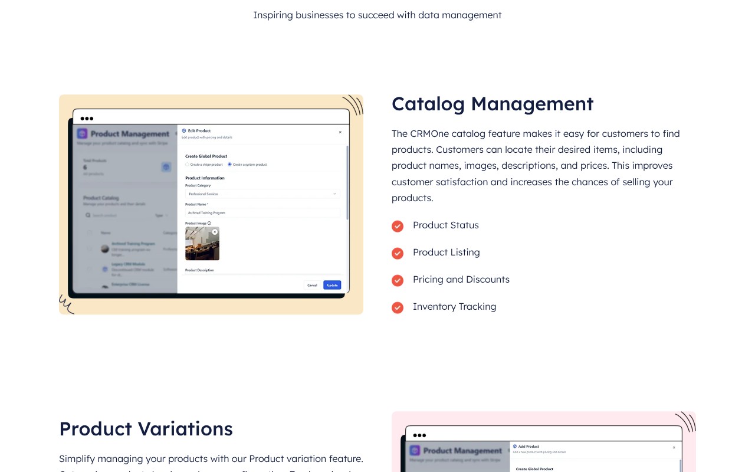Click the avatar icon of Archived Training Program row
Image resolution: width=755 pixels, height=472 pixels.
(x=105, y=249)
